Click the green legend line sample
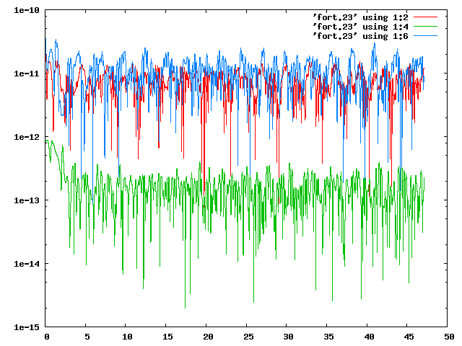This screenshot has width=462, height=346. click(425, 27)
